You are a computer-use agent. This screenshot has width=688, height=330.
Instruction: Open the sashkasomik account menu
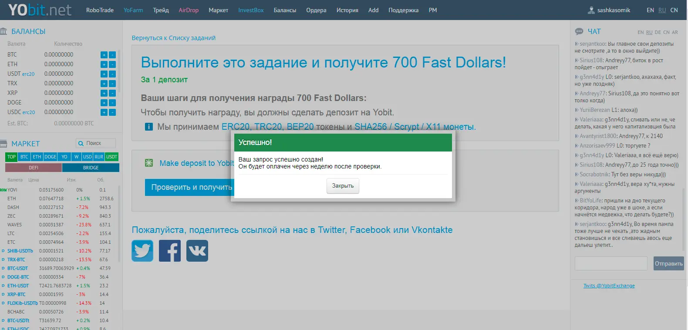coord(614,10)
